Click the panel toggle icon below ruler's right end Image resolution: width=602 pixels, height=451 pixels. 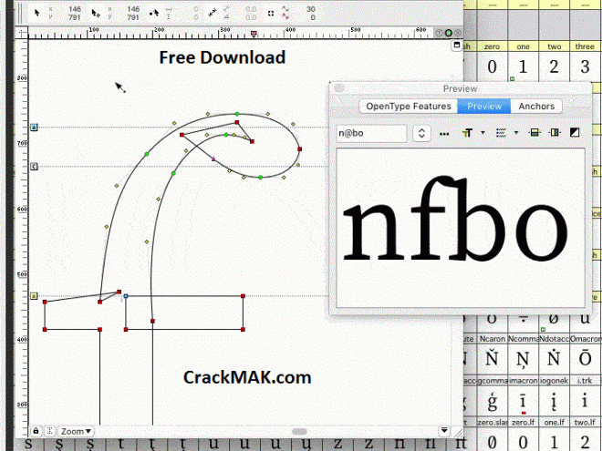coord(456,46)
